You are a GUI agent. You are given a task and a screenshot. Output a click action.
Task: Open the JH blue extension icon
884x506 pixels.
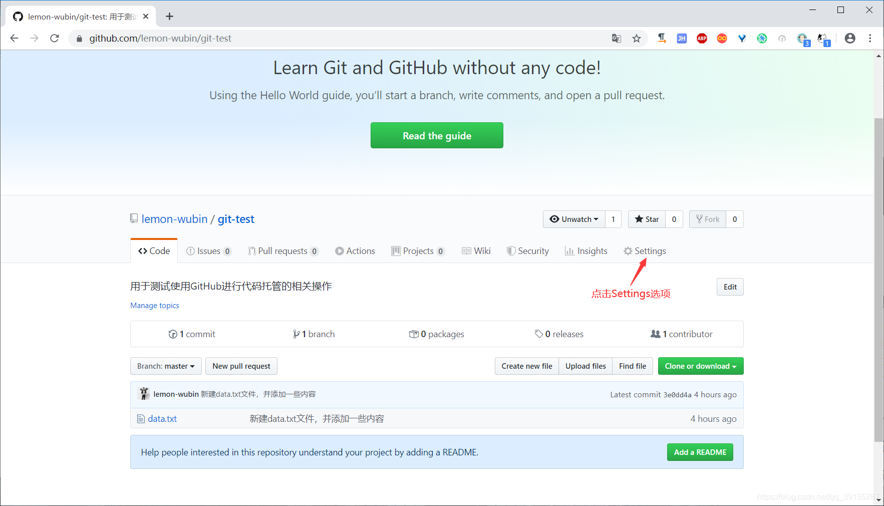click(682, 39)
